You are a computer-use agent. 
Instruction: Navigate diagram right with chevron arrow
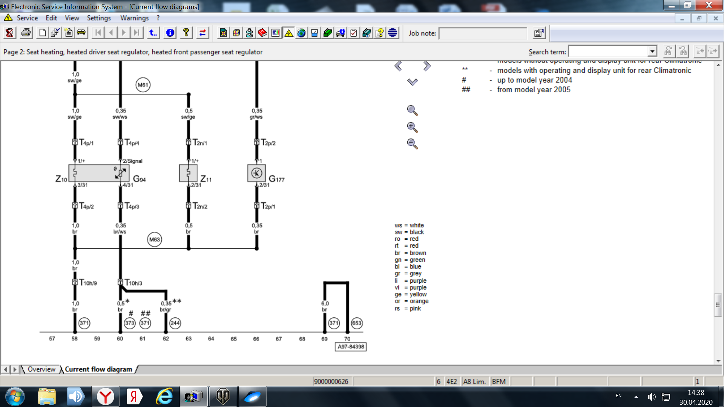click(x=427, y=66)
